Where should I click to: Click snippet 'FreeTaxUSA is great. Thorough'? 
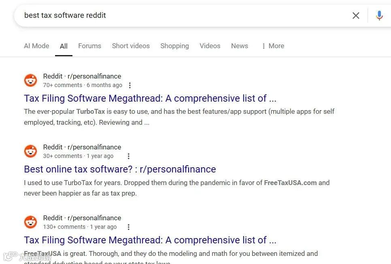click(171, 257)
